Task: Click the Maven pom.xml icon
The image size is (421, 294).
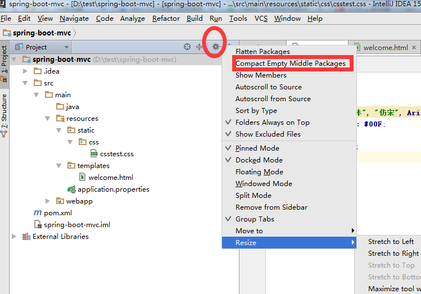Action: 38,212
